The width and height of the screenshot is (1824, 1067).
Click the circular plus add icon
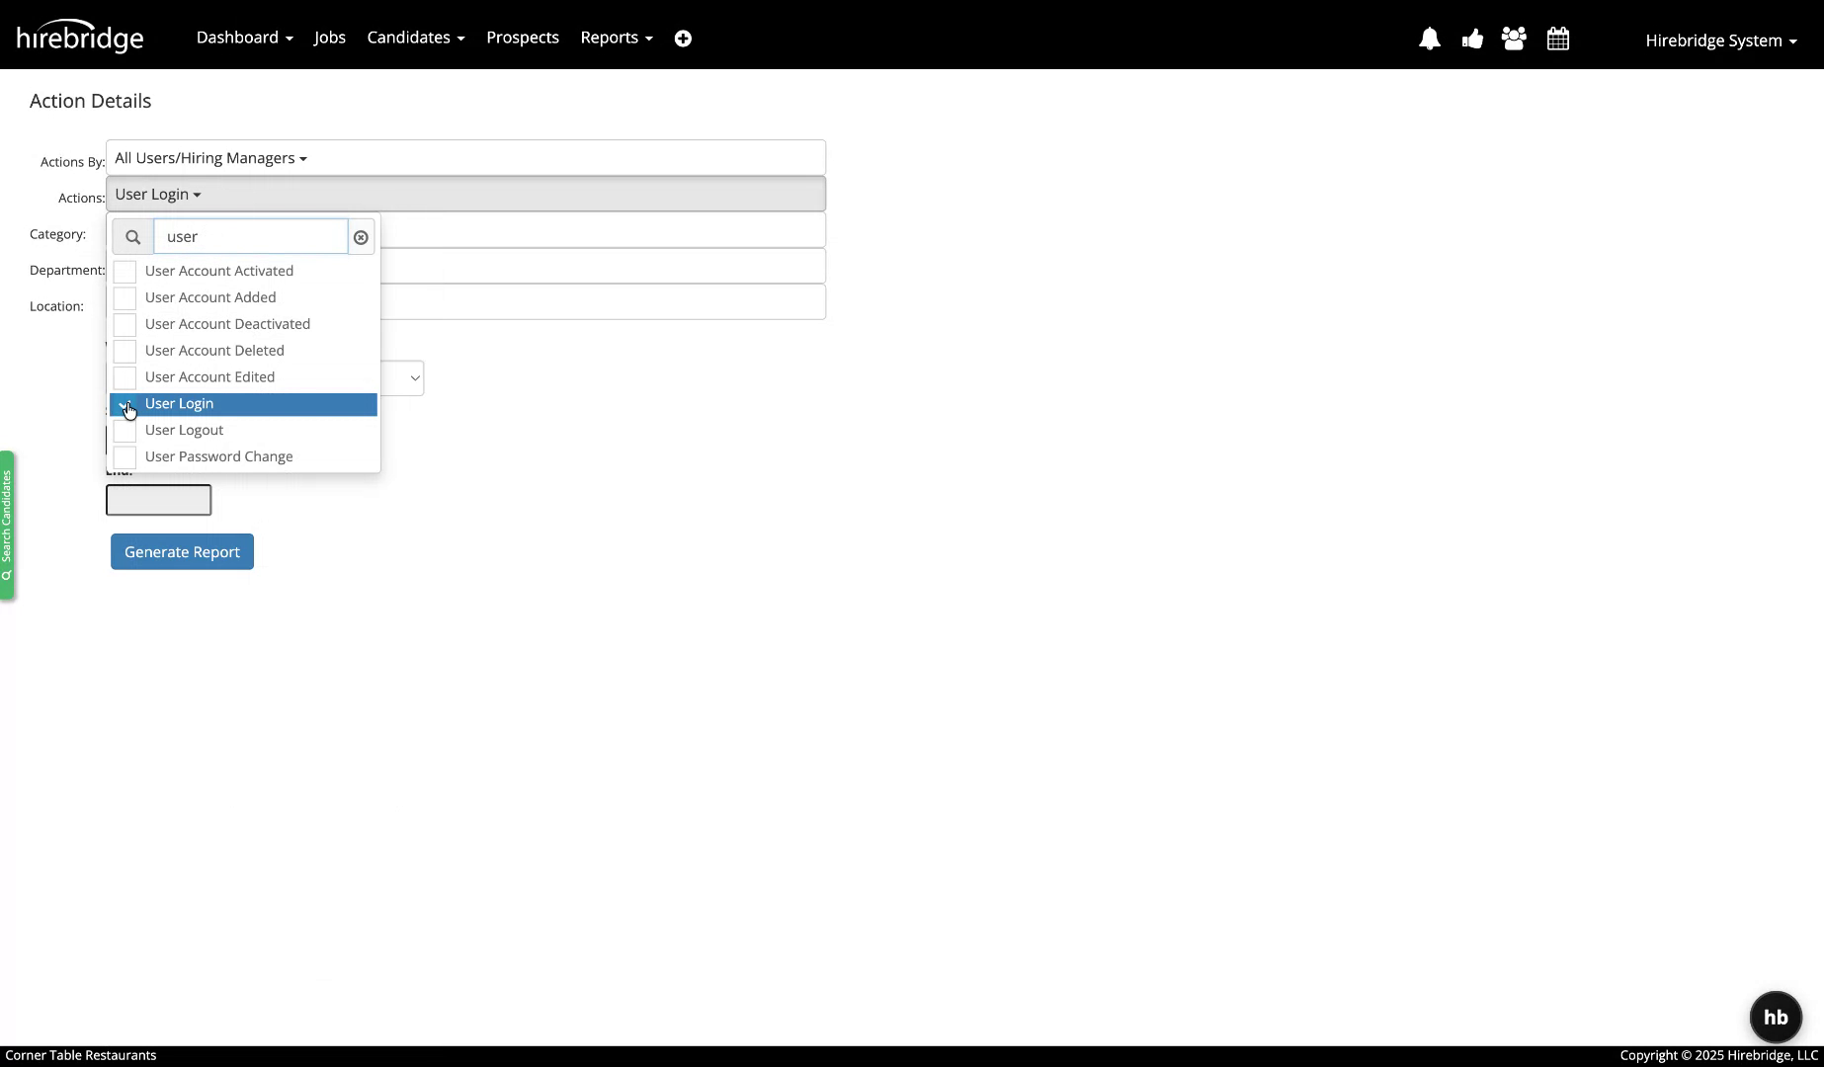[x=683, y=38]
